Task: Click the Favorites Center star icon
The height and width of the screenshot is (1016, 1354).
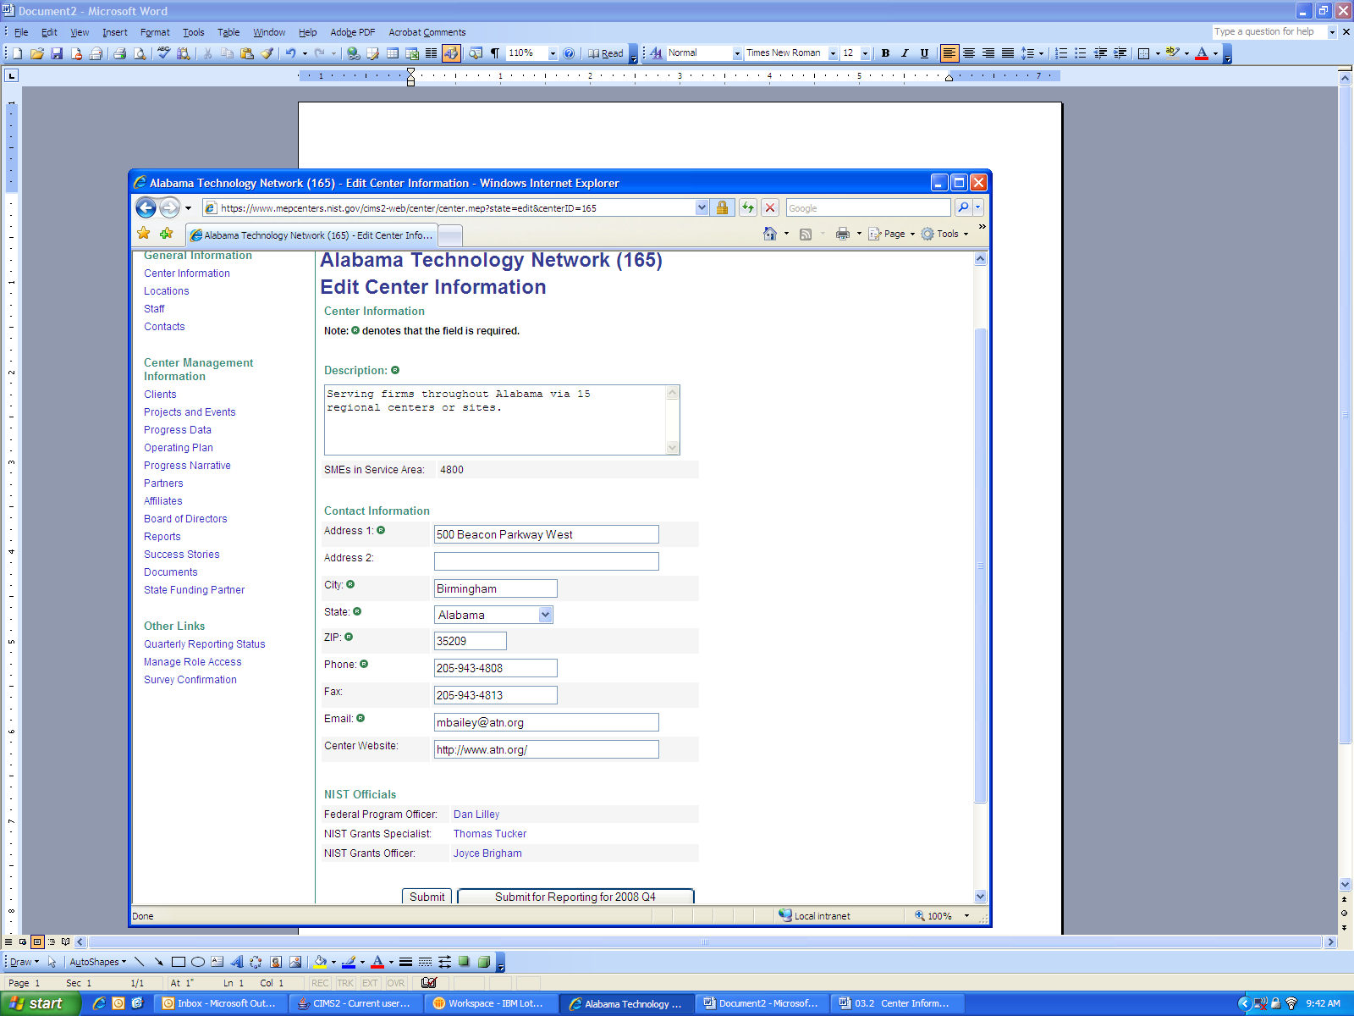Action: pyautogui.click(x=144, y=234)
